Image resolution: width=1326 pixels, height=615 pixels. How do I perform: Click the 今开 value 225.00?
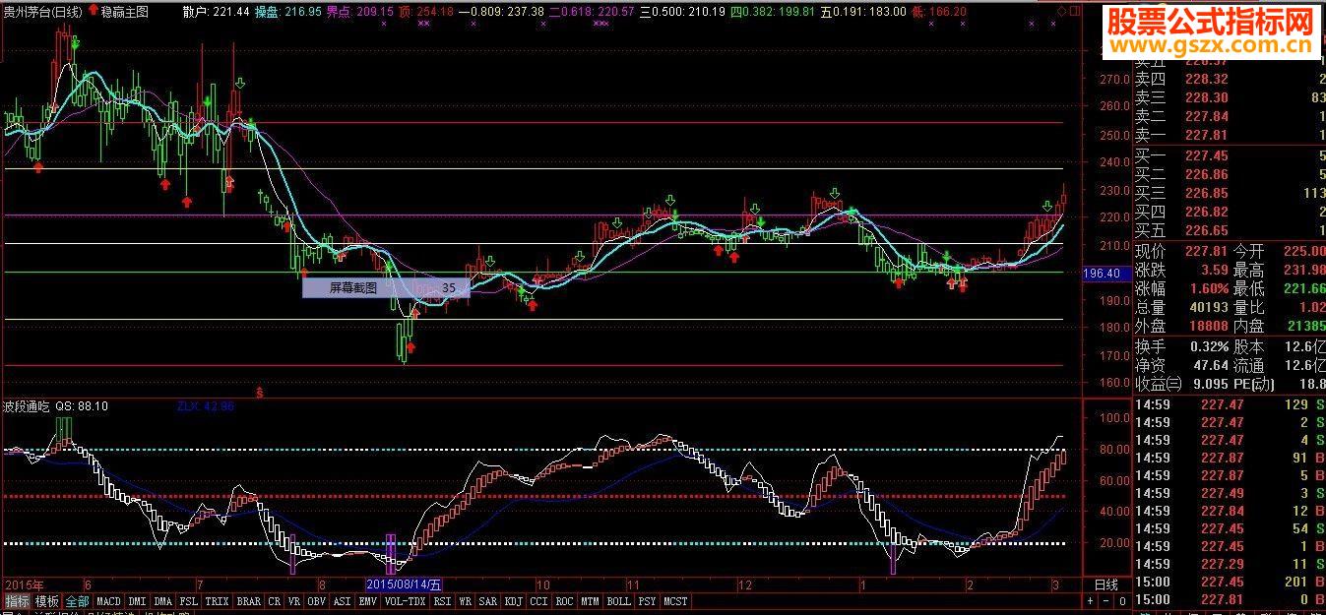(1304, 252)
